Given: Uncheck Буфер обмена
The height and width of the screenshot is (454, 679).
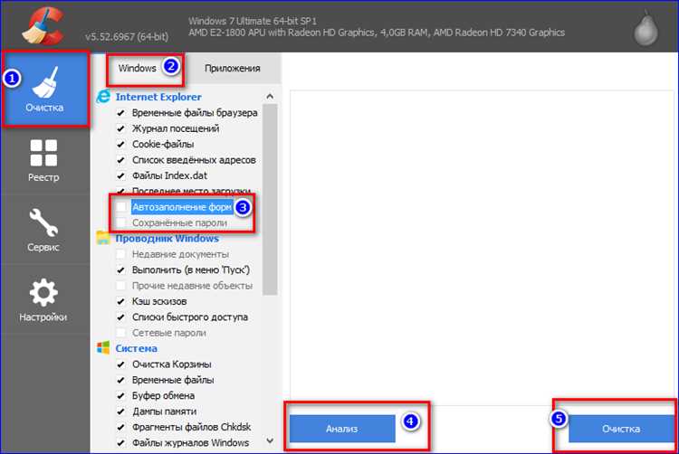Looking at the screenshot, I should click(x=120, y=395).
